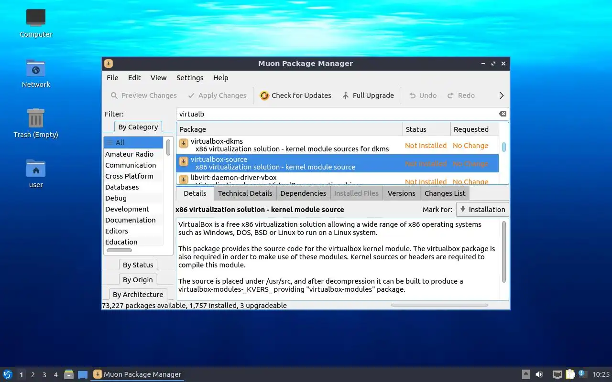
Task: Select the Debug category
Action: (x=133, y=198)
